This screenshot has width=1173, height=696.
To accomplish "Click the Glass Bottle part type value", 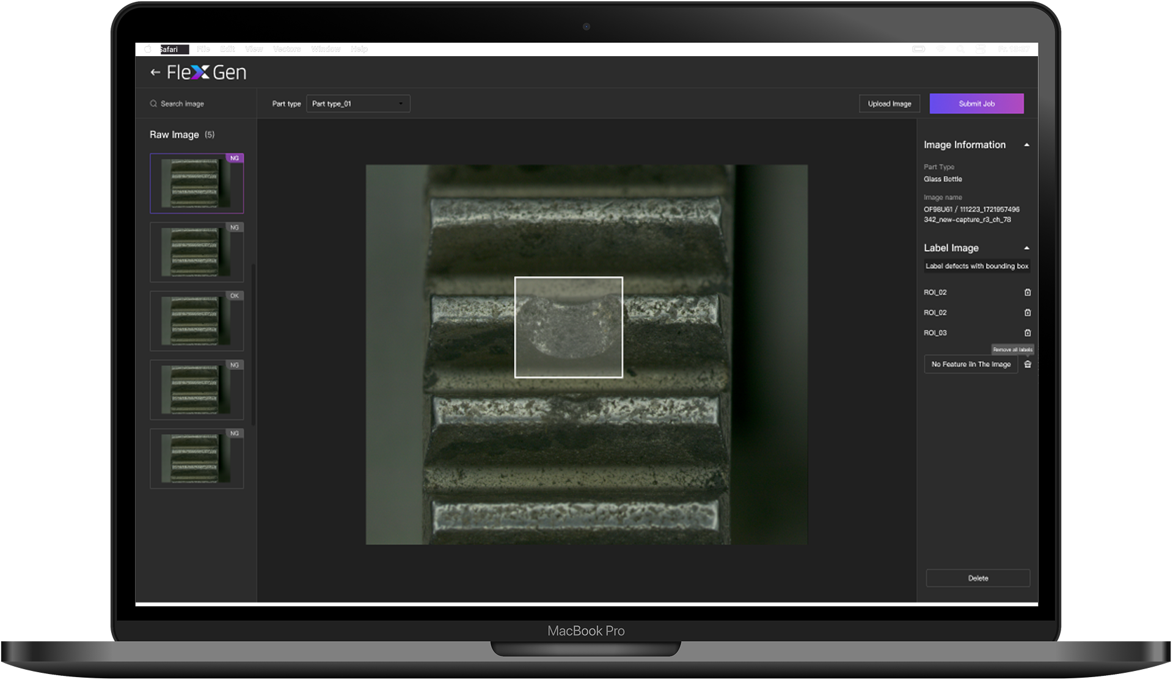I will pyautogui.click(x=943, y=179).
